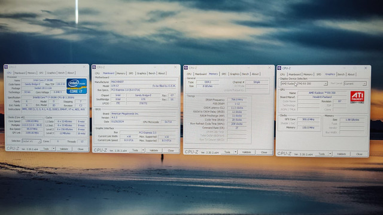Select the About tab in the Mainboard window
Image resolution: width=383 pixels, height=215 pixels.
(162, 73)
